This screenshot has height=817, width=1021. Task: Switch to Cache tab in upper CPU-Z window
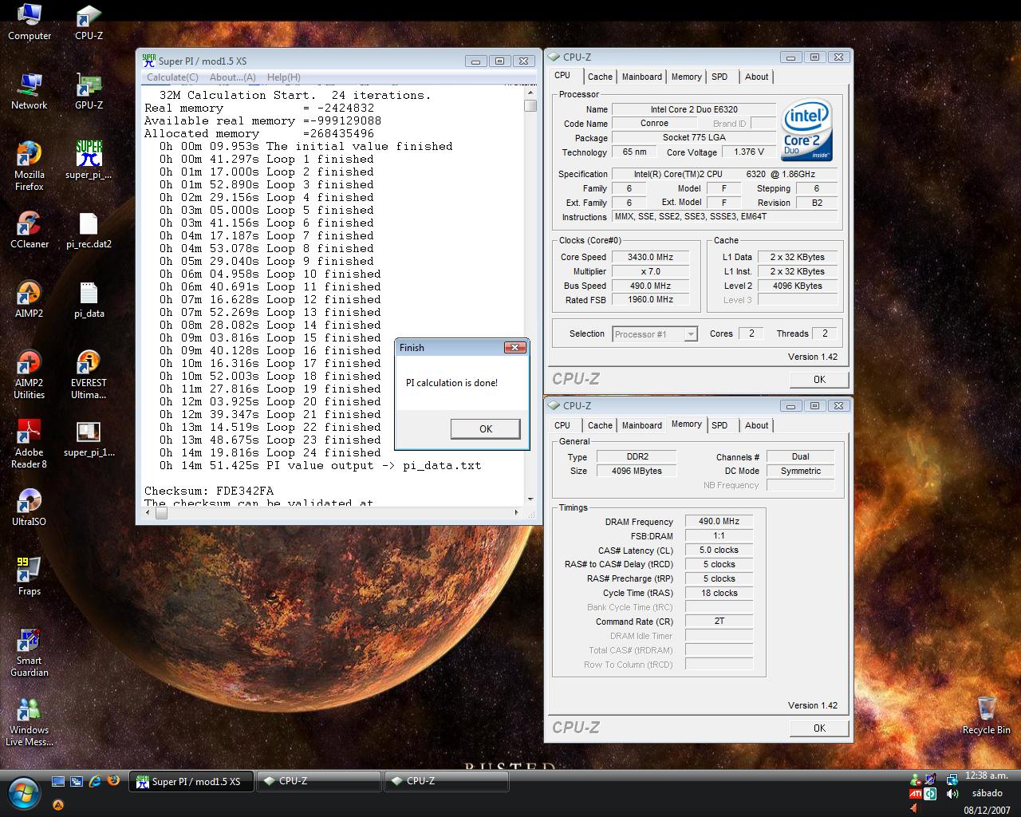click(600, 77)
